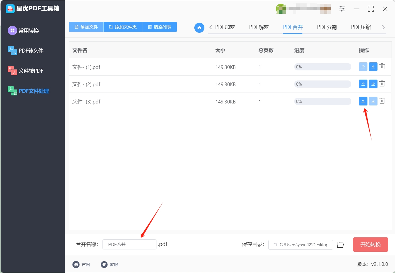The width and height of the screenshot is (395, 273).
Task: Click 添加文件 button
Action: point(86,27)
